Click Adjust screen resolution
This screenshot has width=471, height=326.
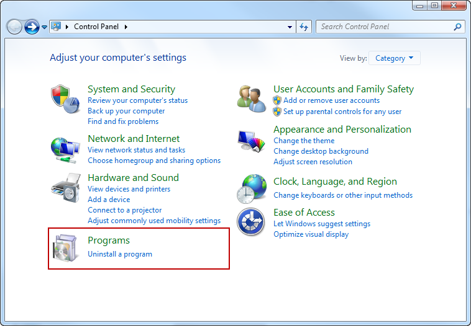pos(313,162)
